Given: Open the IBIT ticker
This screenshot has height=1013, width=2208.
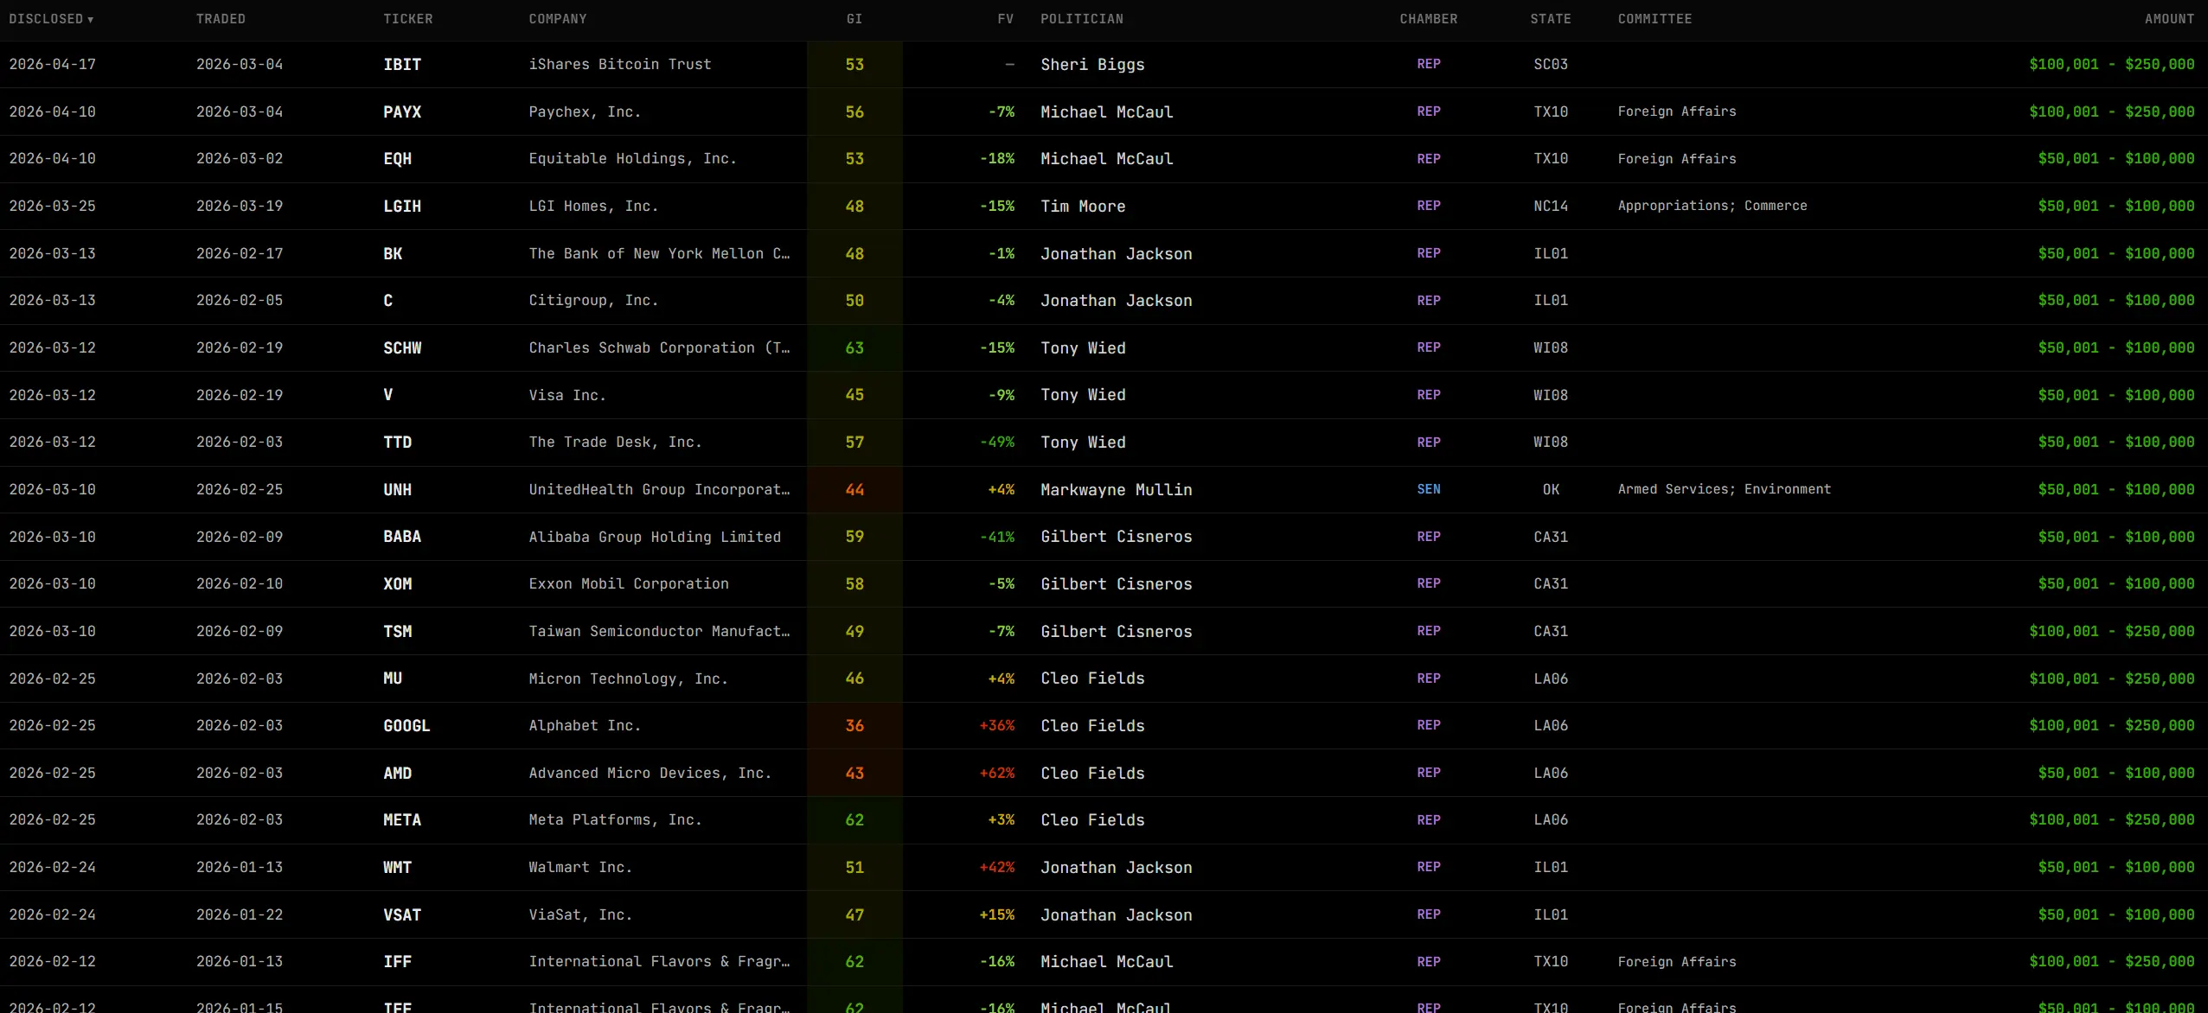Looking at the screenshot, I should point(402,65).
